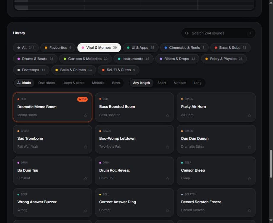This screenshot has height=223, width=273.
Task: Star the Wrong Answer Buzzer sound
Action: pyautogui.click(x=86, y=210)
